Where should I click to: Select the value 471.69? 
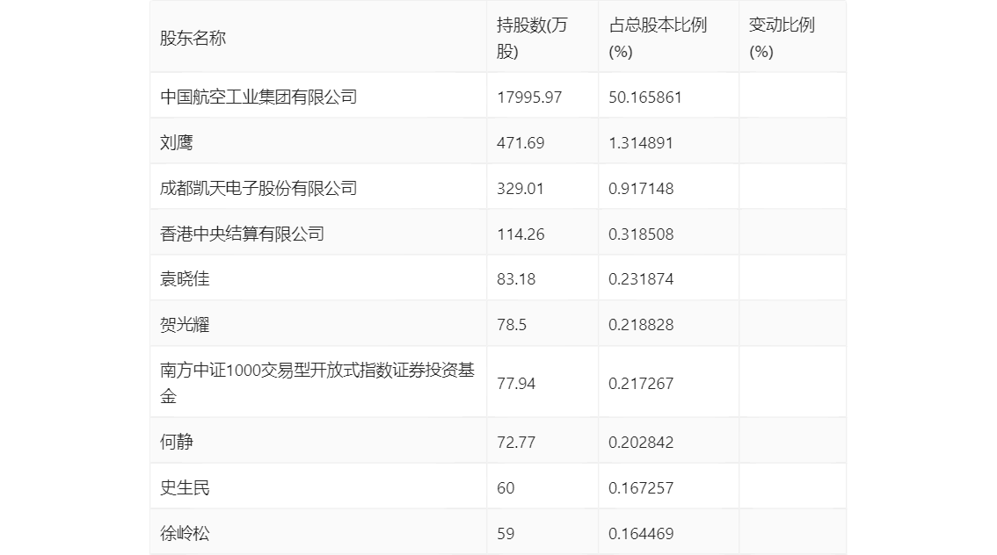coord(520,143)
